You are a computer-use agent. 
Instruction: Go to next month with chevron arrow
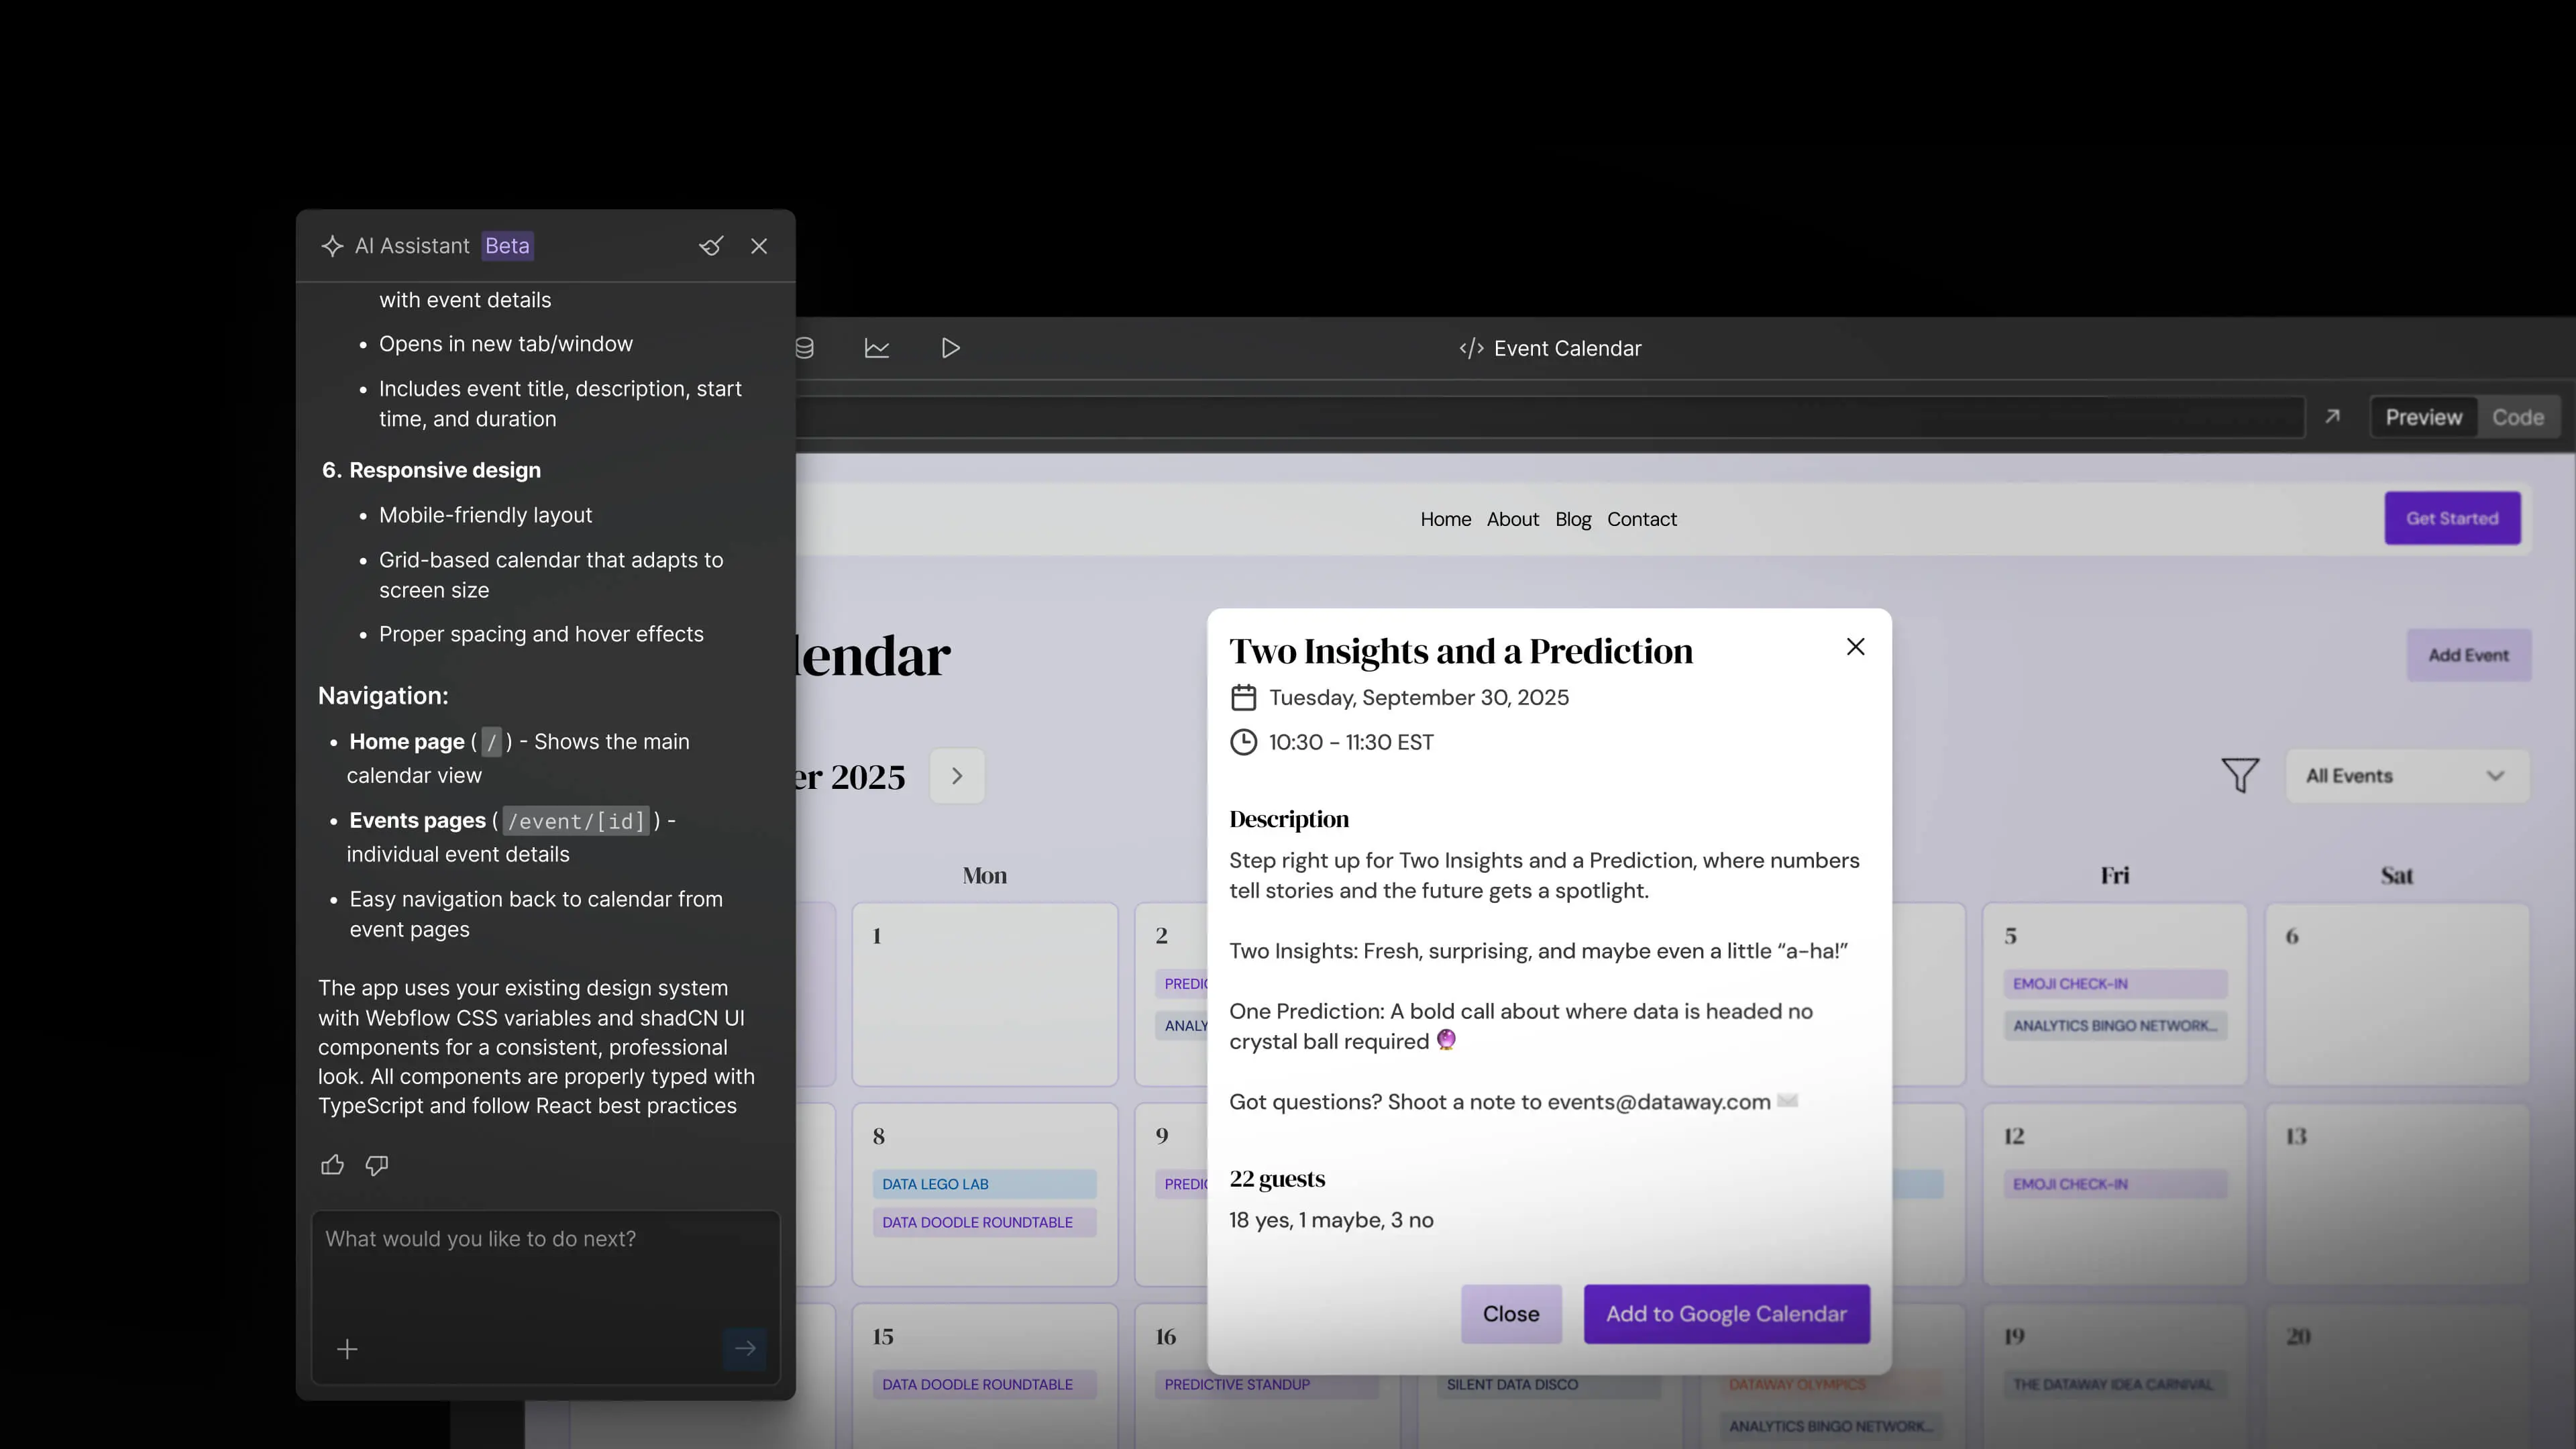tap(957, 776)
